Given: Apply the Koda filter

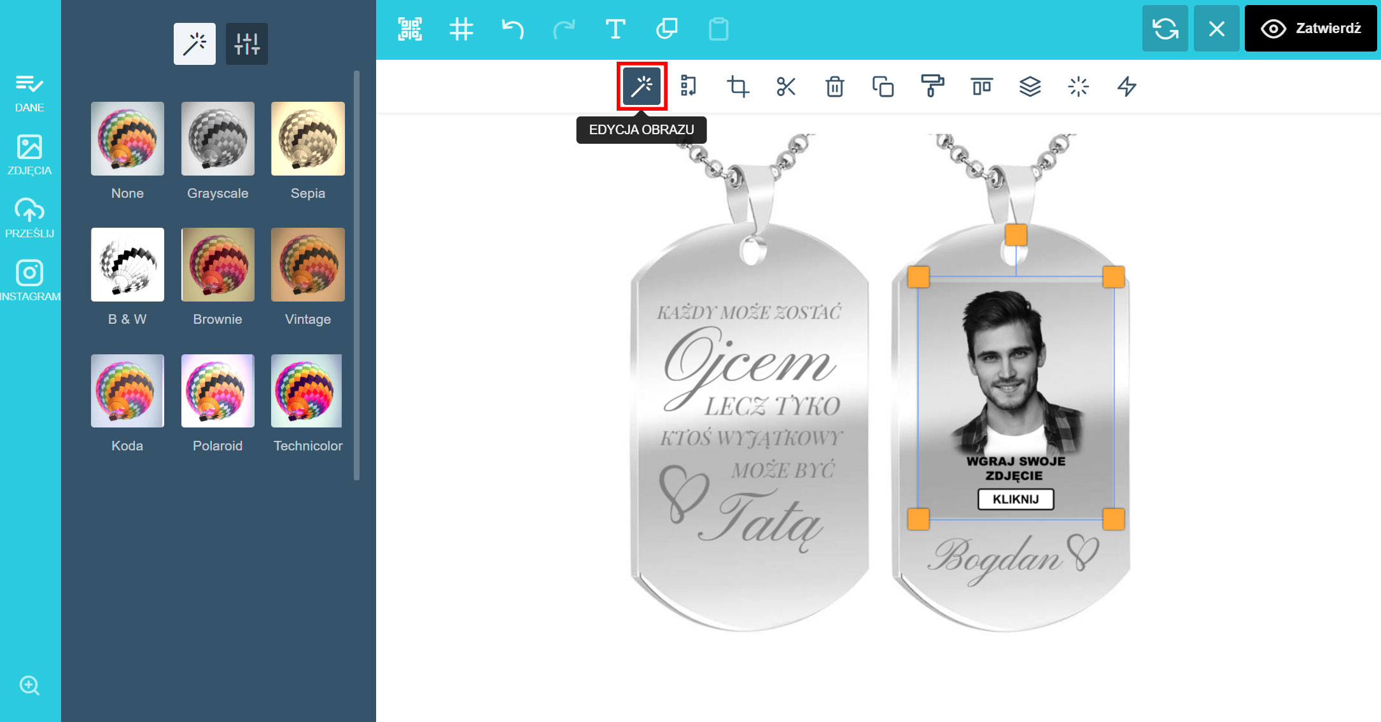Looking at the screenshot, I should pos(127,391).
